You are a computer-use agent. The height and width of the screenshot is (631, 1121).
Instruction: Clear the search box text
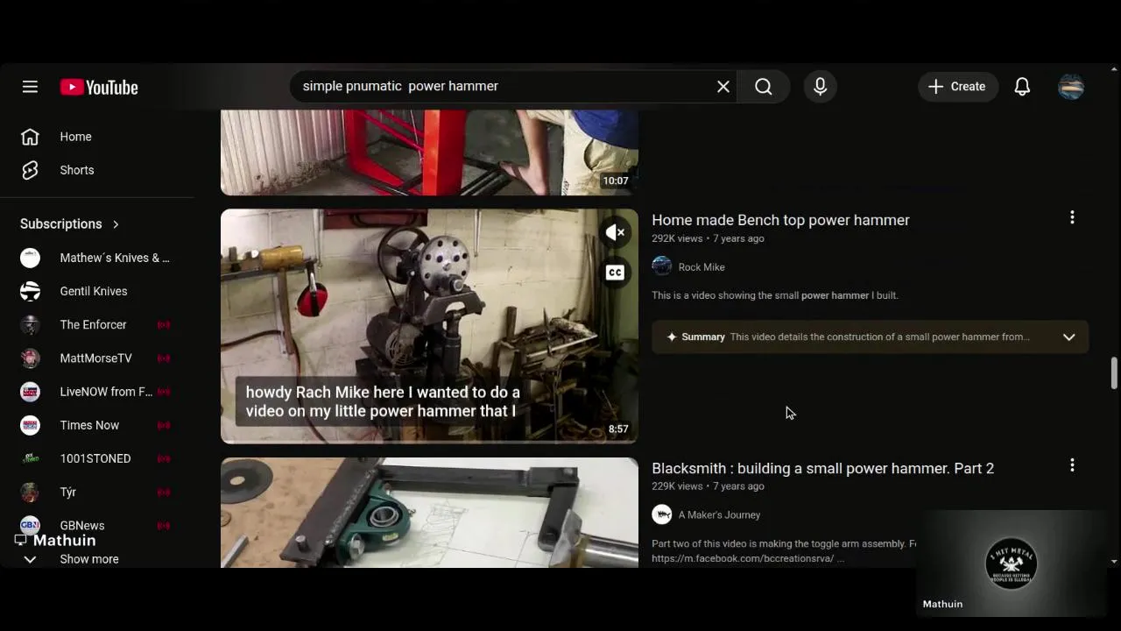click(x=723, y=86)
